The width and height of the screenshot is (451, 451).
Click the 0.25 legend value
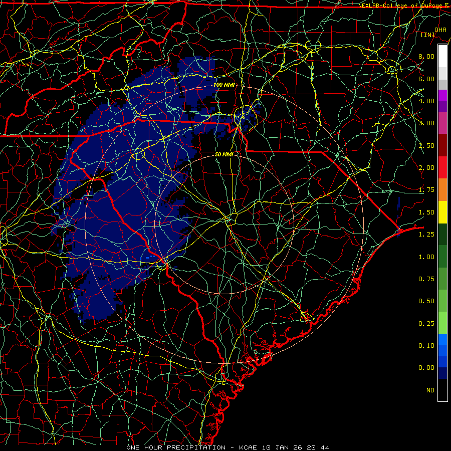pos(426,324)
